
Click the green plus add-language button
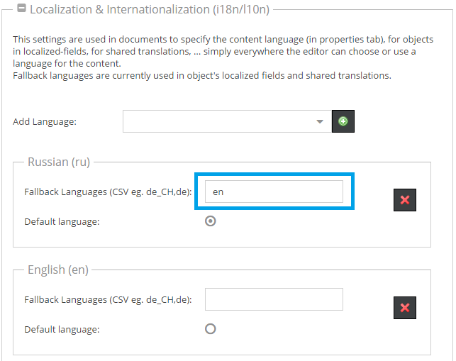(x=343, y=122)
